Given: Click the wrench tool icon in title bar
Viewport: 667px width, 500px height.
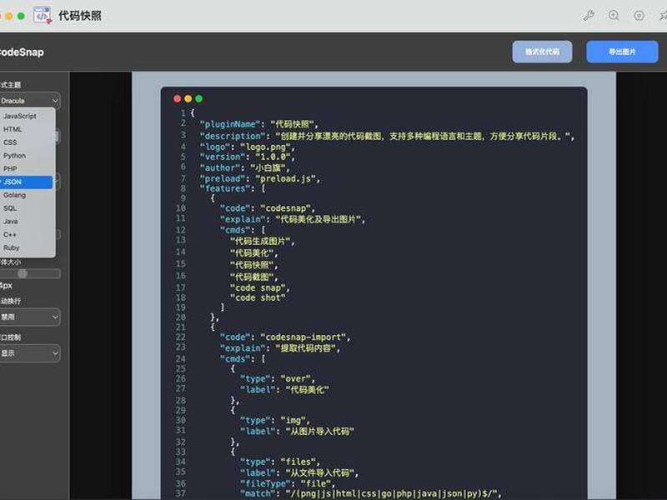Looking at the screenshot, I should pos(589,16).
